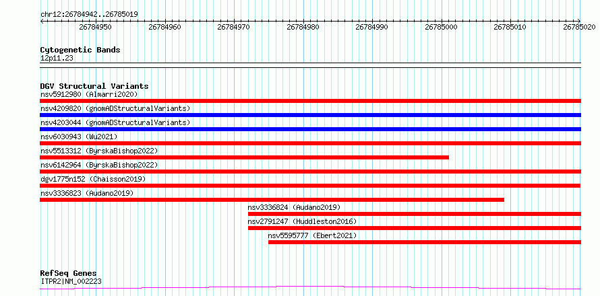
Task: Select the 12p11.23 band label
Action: coord(57,59)
